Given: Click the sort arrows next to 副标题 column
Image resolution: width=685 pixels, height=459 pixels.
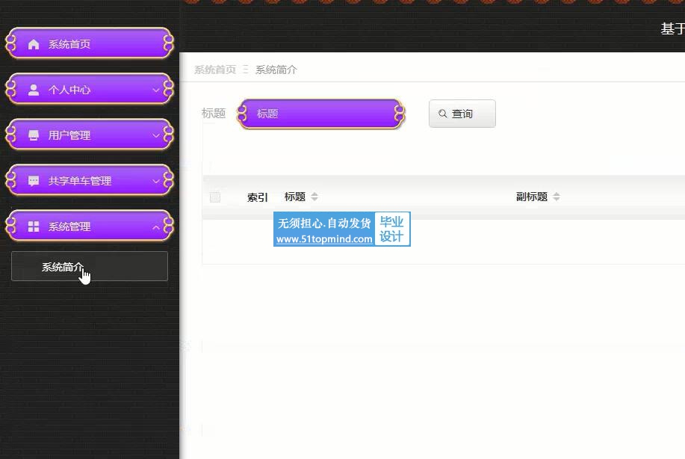Looking at the screenshot, I should pyautogui.click(x=557, y=197).
